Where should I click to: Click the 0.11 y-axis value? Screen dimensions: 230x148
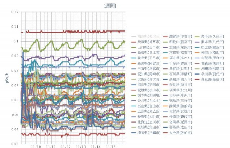click(x=15, y=27)
